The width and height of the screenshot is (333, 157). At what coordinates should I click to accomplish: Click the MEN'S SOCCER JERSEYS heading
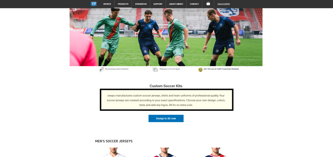[114, 141]
